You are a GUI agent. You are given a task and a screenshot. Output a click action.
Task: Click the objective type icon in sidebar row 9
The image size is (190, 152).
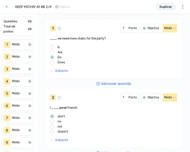pos(30,142)
